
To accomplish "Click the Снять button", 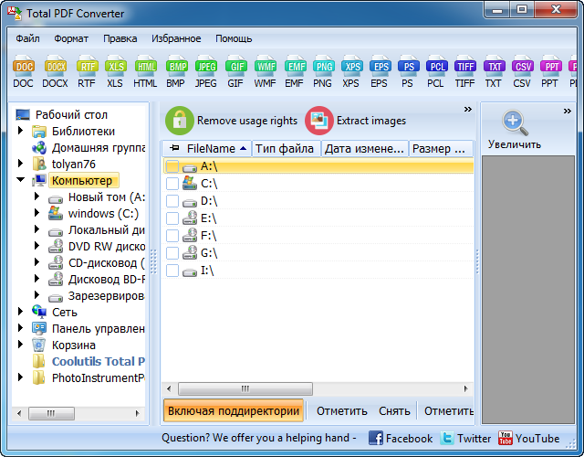I will point(394,410).
